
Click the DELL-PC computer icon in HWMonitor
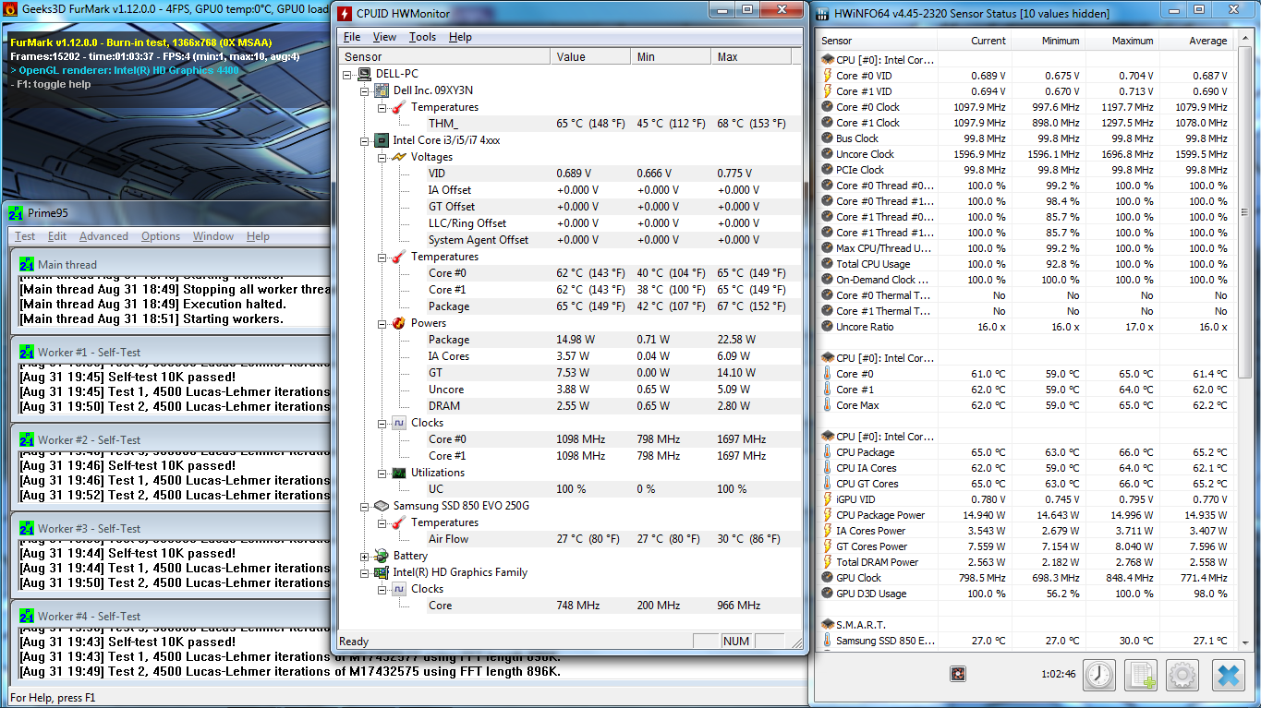coord(365,74)
